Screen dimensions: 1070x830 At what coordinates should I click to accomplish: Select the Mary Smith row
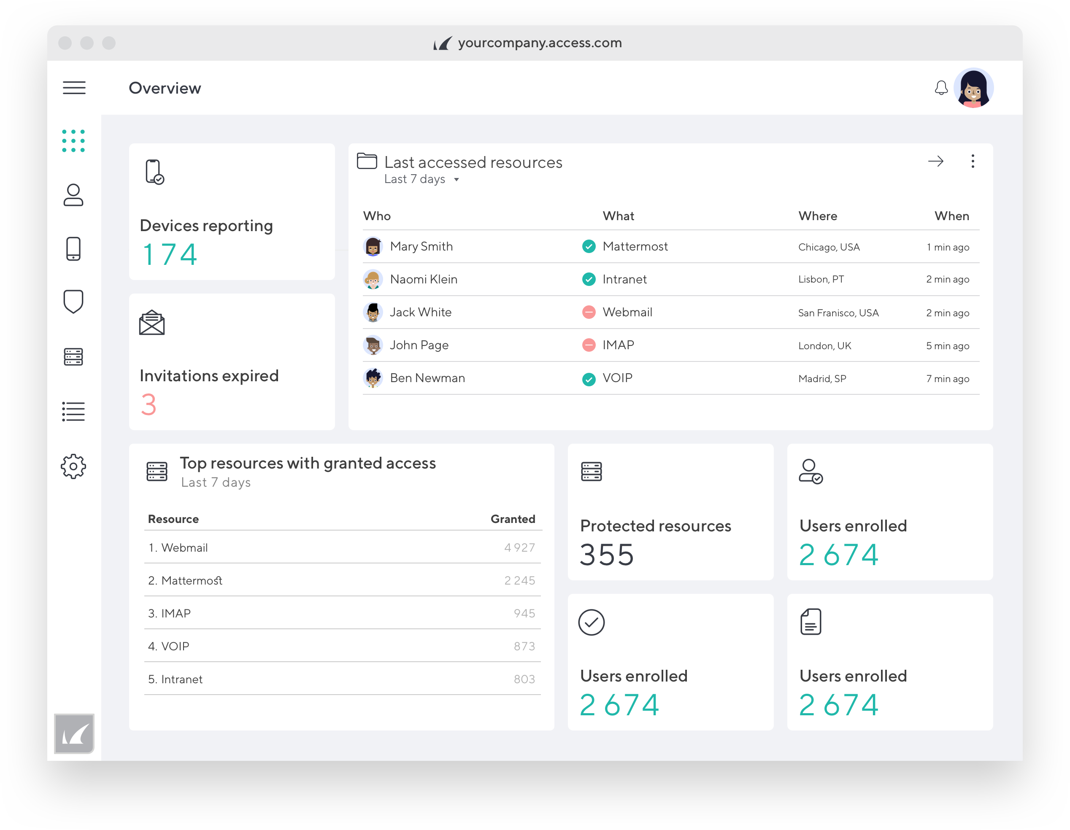tap(422, 246)
